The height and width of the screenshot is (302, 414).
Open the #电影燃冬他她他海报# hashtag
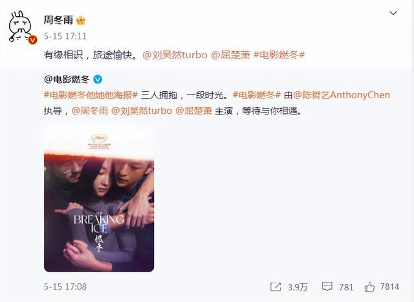point(91,95)
